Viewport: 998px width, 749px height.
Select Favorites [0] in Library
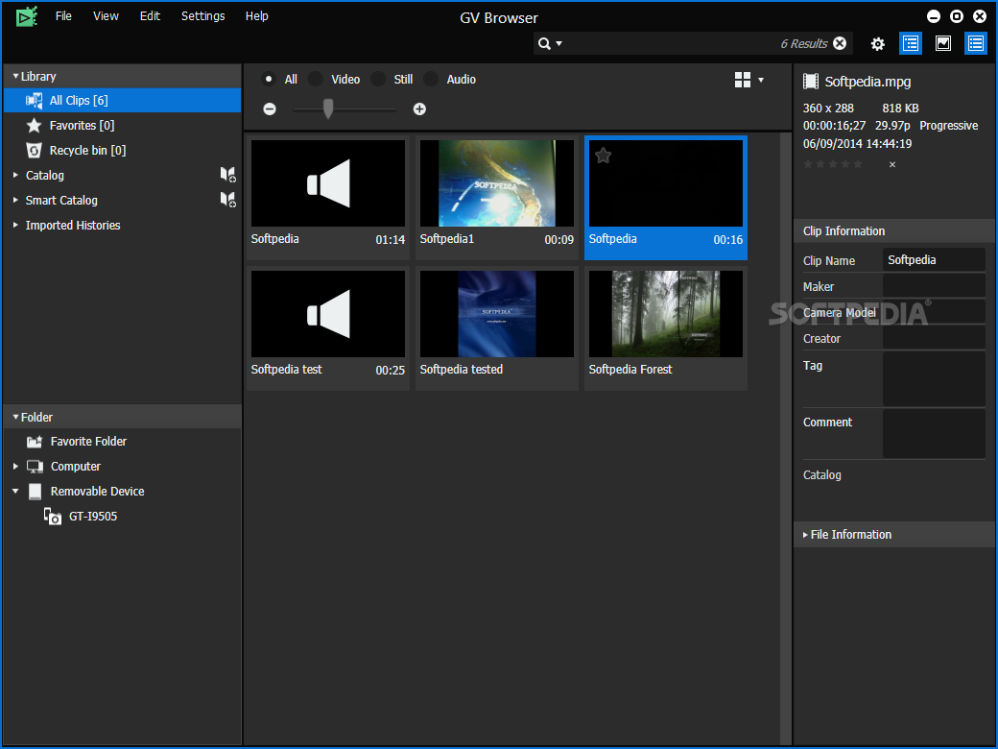point(83,126)
